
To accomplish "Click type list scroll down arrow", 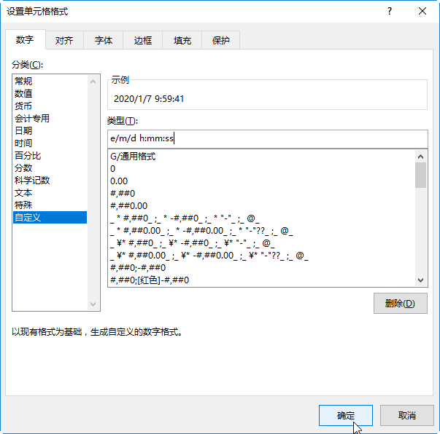I will click(x=420, y=280).
